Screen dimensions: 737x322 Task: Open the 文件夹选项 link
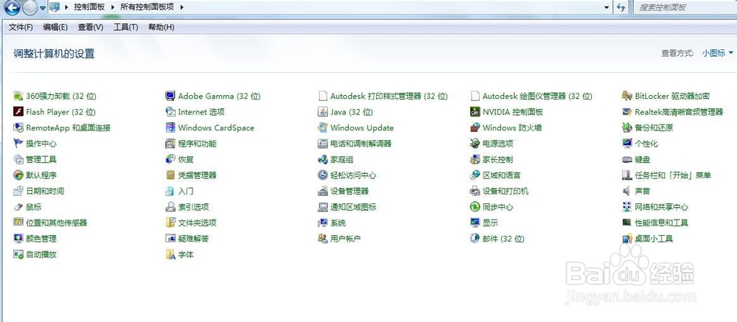pos(197,223)
